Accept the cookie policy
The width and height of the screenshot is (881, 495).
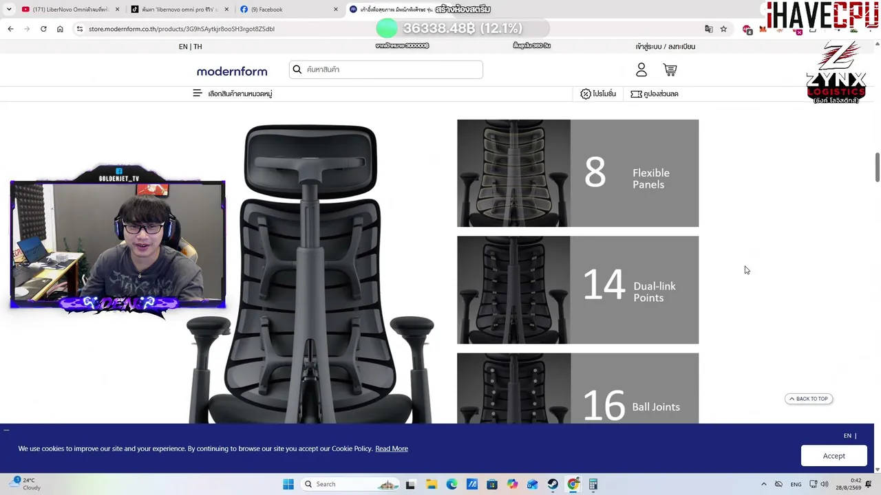tap(834, 456)
